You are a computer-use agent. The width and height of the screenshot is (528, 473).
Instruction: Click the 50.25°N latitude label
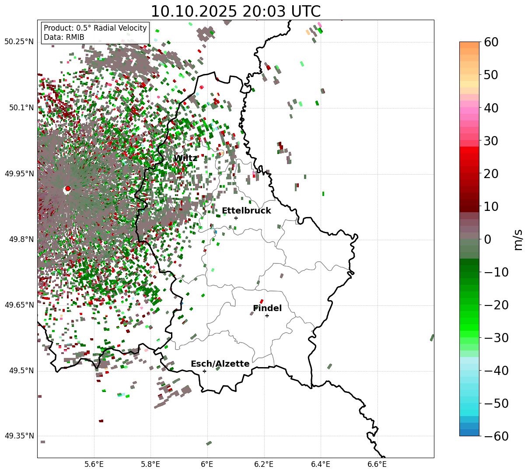pyautogui.click(x=19, y=42)
